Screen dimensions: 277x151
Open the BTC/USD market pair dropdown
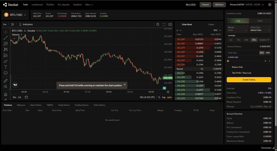[x=15, y=15]
